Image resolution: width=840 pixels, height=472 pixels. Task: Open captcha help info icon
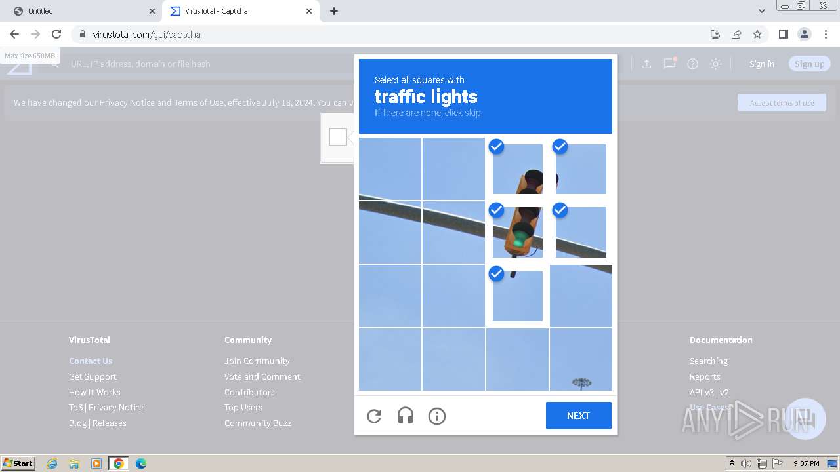tap(437, 416)
